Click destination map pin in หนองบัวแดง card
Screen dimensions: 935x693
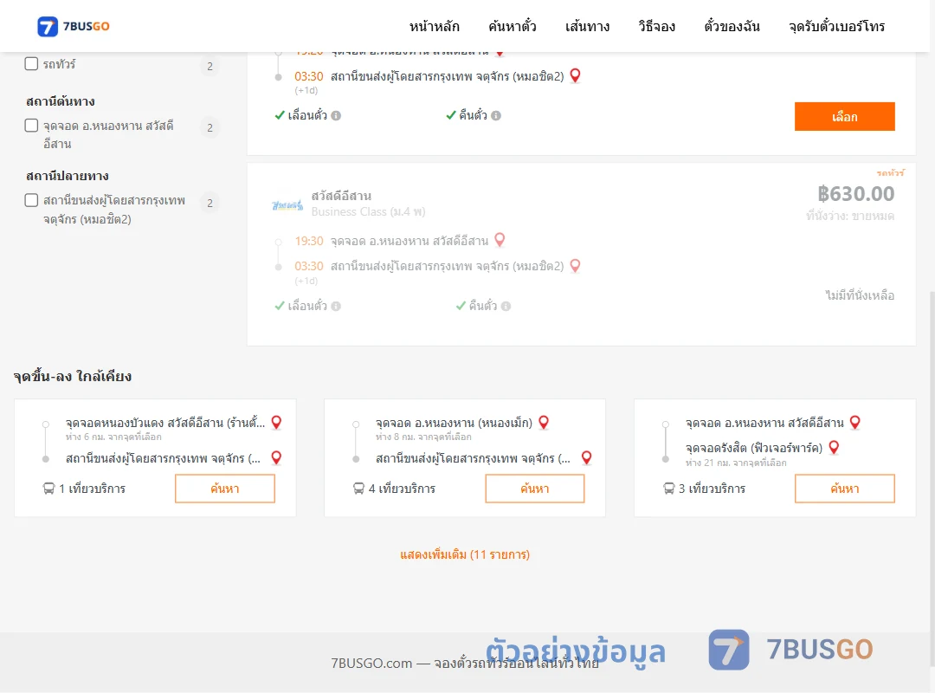click(x=276, y=458)
